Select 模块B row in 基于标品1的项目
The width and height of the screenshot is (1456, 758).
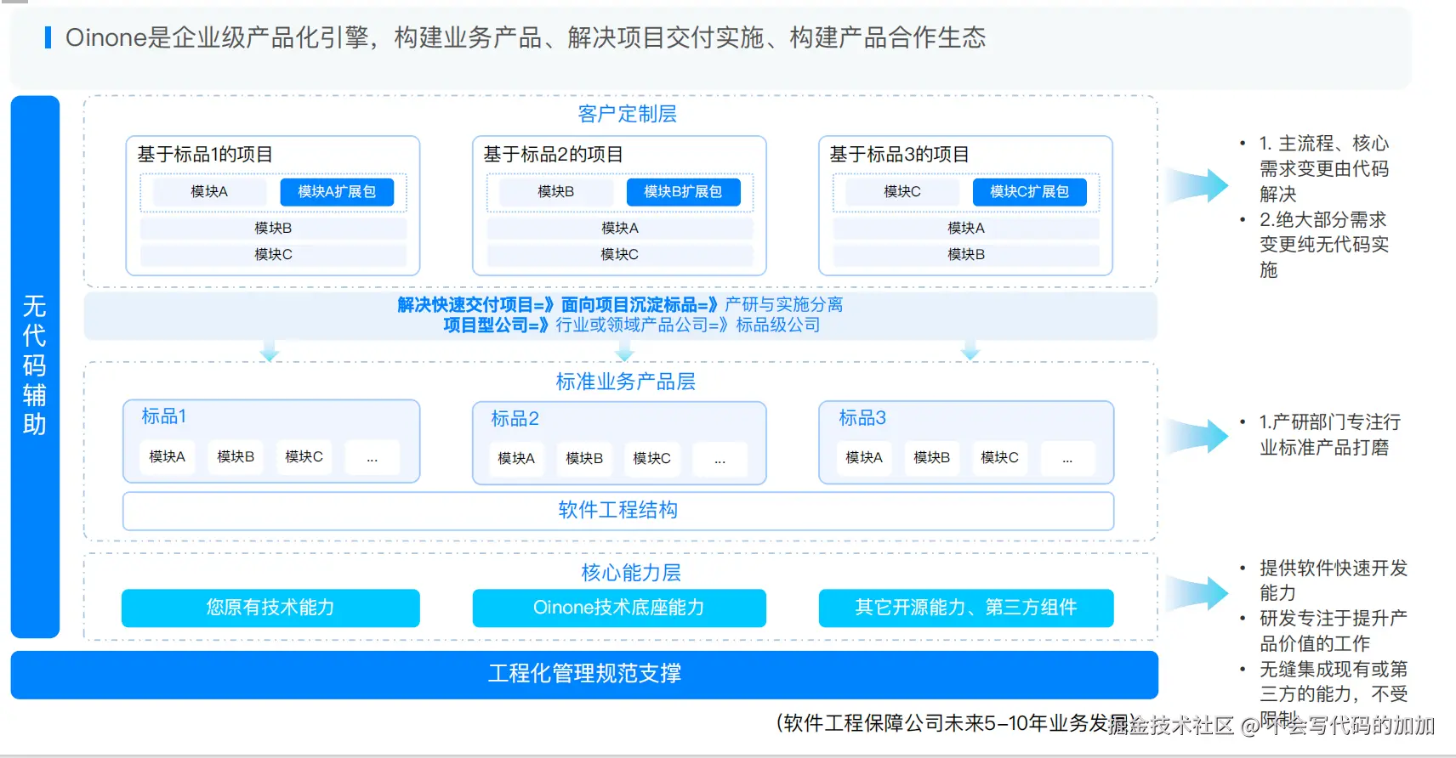(x=273, y=228)
